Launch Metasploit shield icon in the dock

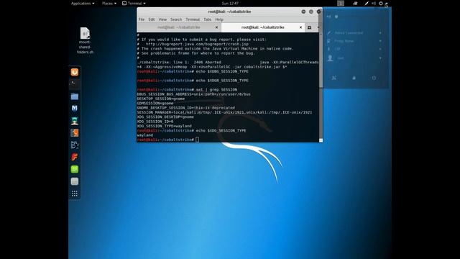75,109
